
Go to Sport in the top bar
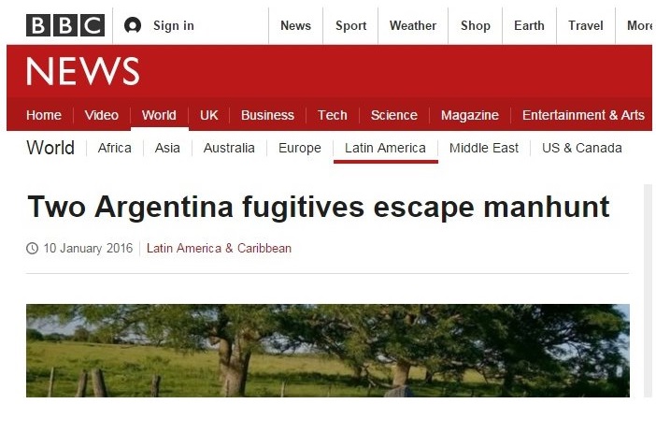pos(350,25)
